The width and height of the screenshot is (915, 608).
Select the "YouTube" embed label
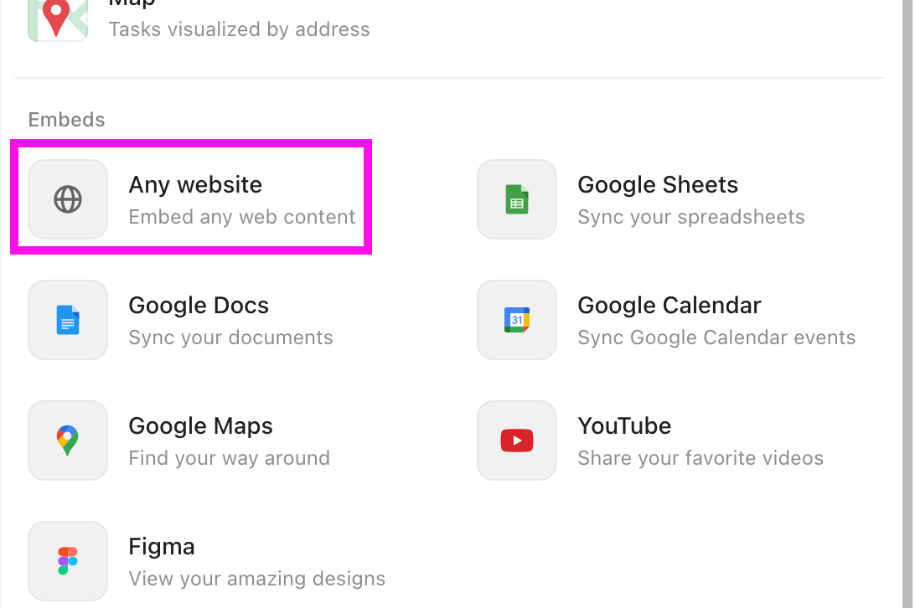click(624, 426)
